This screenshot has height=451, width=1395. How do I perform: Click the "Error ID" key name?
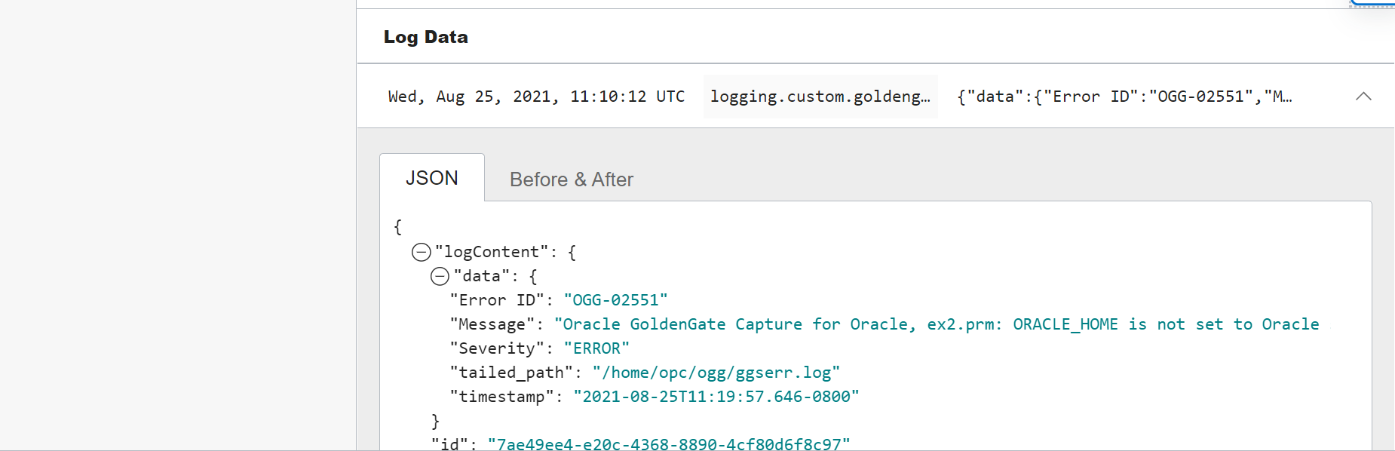click(x=497, y=300)
